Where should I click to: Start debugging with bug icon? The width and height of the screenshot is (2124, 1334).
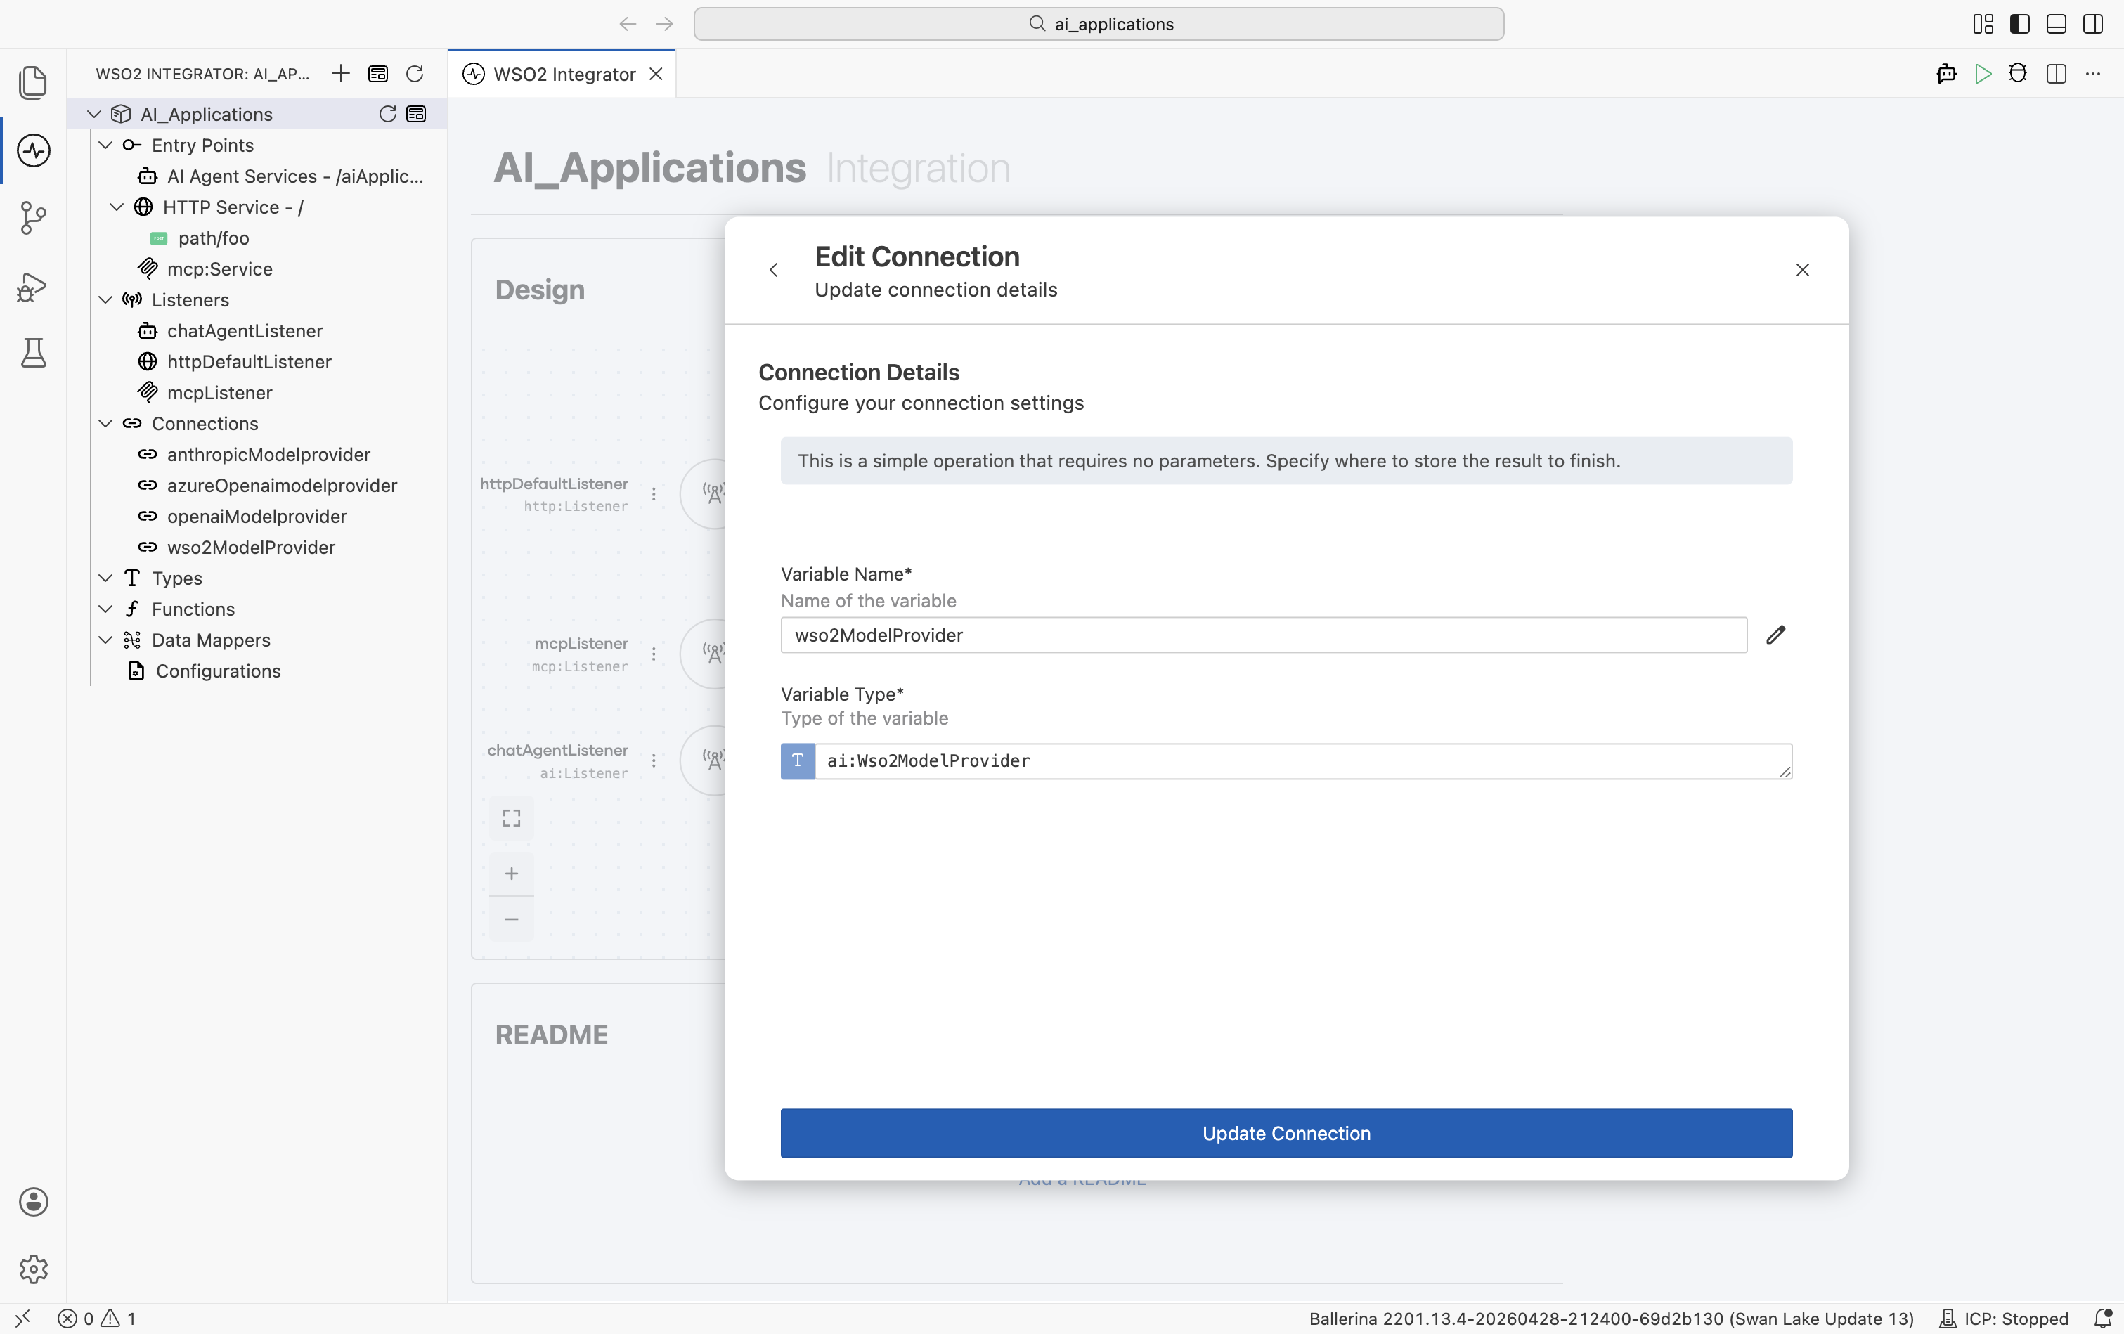point(2018,74)
